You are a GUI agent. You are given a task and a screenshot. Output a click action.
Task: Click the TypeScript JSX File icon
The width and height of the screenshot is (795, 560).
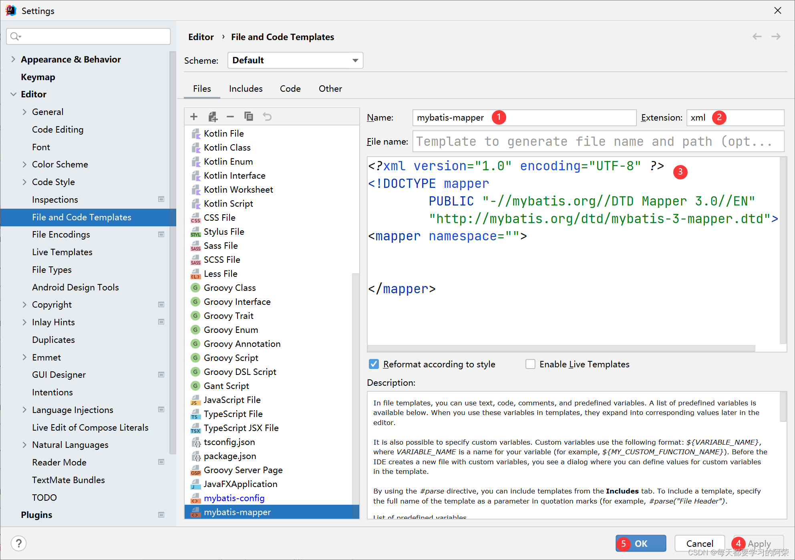pos(195,428)
